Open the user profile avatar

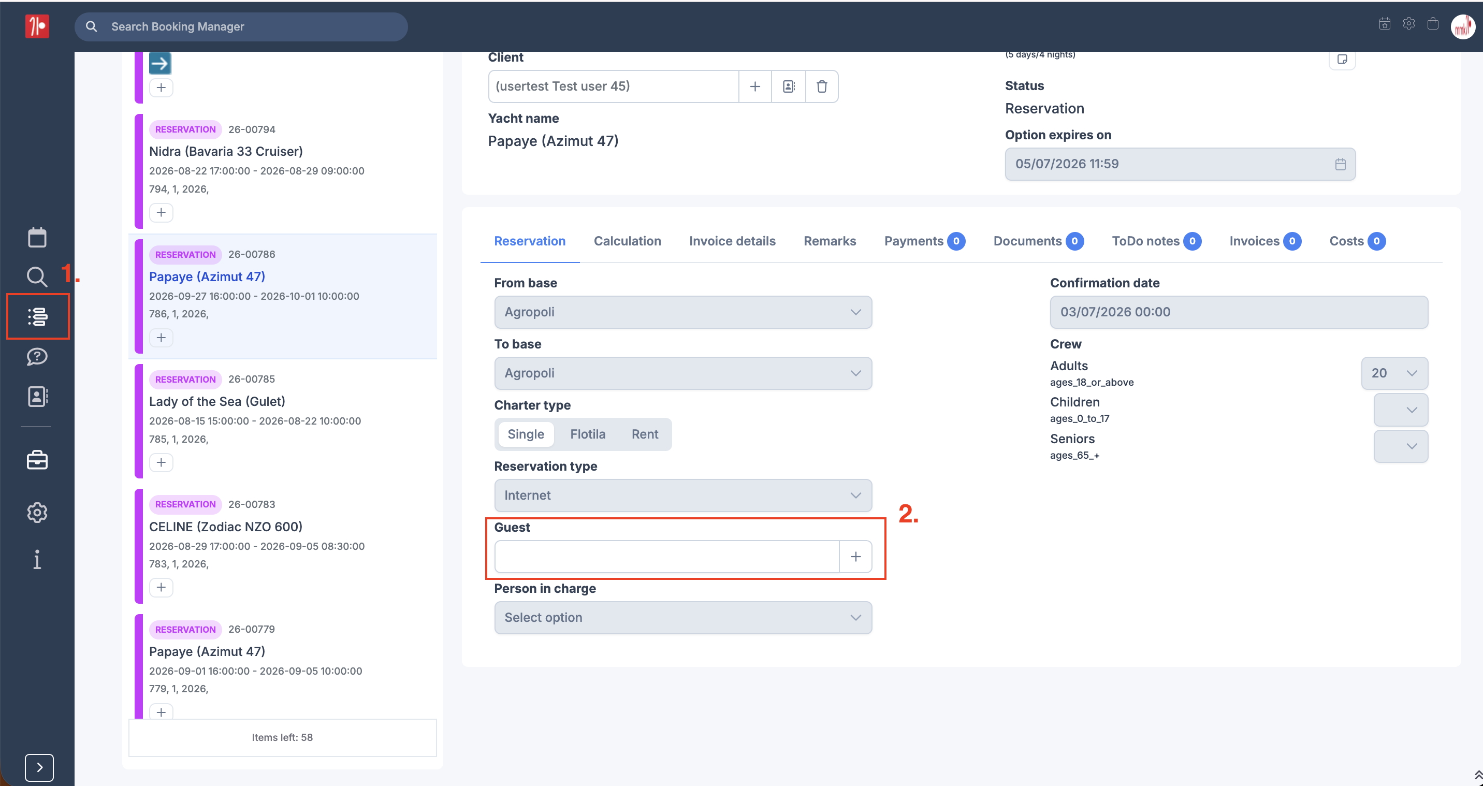click(1463, 26)
